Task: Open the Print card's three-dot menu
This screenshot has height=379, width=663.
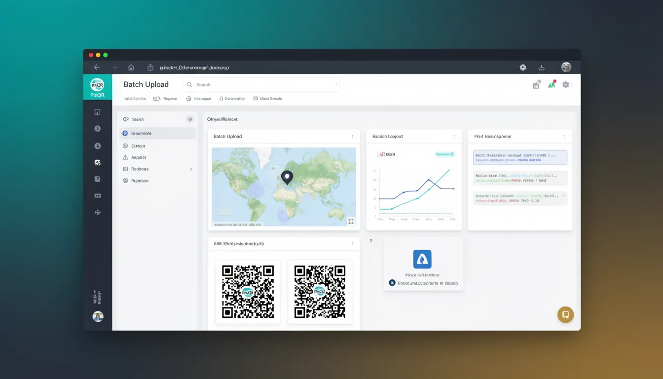Action: point(564,137)
